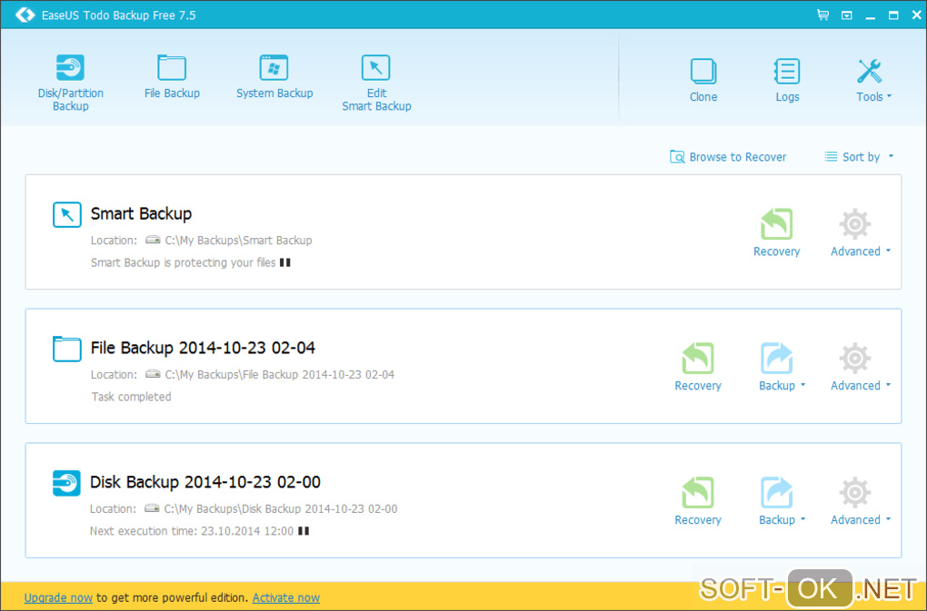Open Advanced gear for File Backup

tap(855, 359)
